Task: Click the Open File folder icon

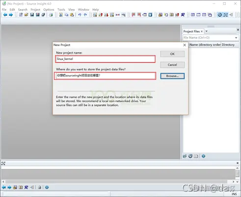Action: click(26, 15)
